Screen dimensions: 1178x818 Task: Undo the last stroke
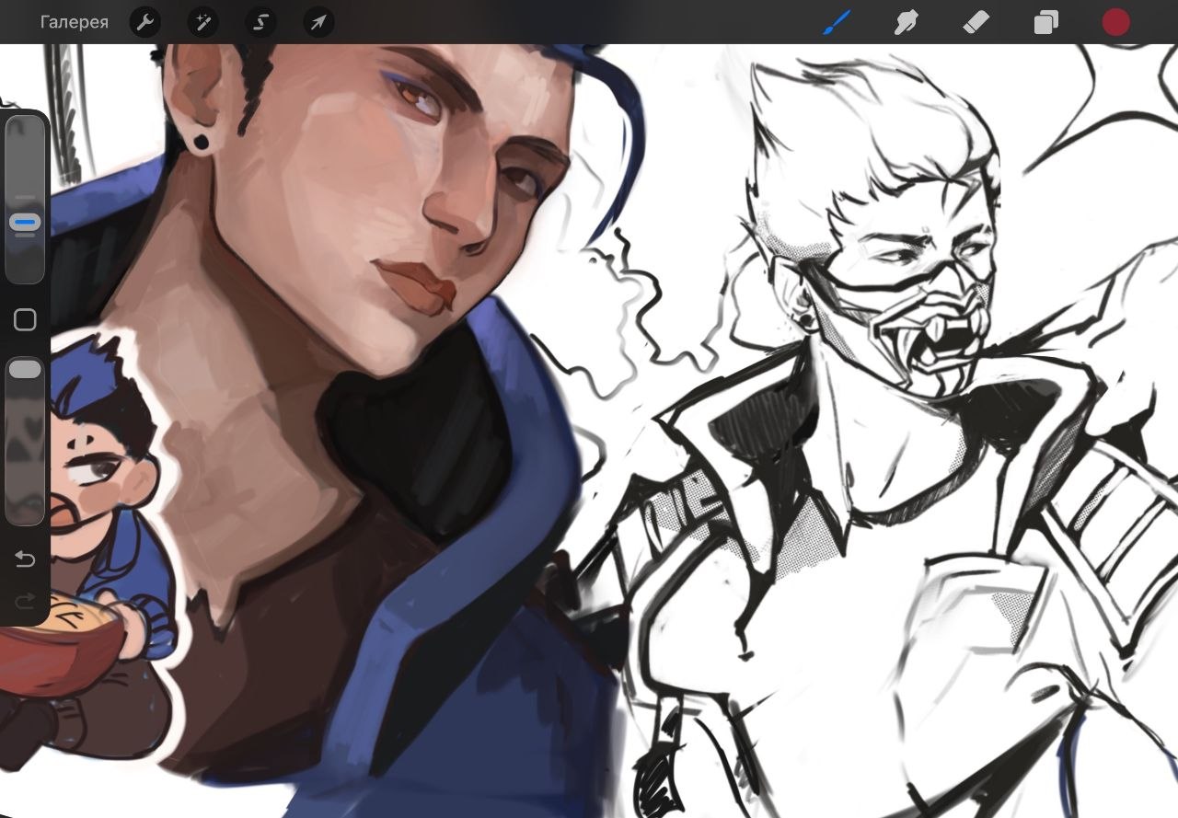pyautogui.click(x=25, y=559)
